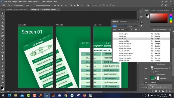Click the search icon in options bar
The height and width of the screenshot is (98, 174).
coord(162,5)
